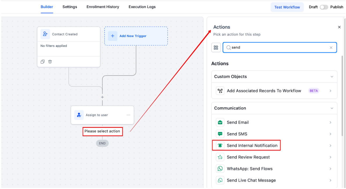Click the trash icon on Contact Created trigger

point(50,62)
